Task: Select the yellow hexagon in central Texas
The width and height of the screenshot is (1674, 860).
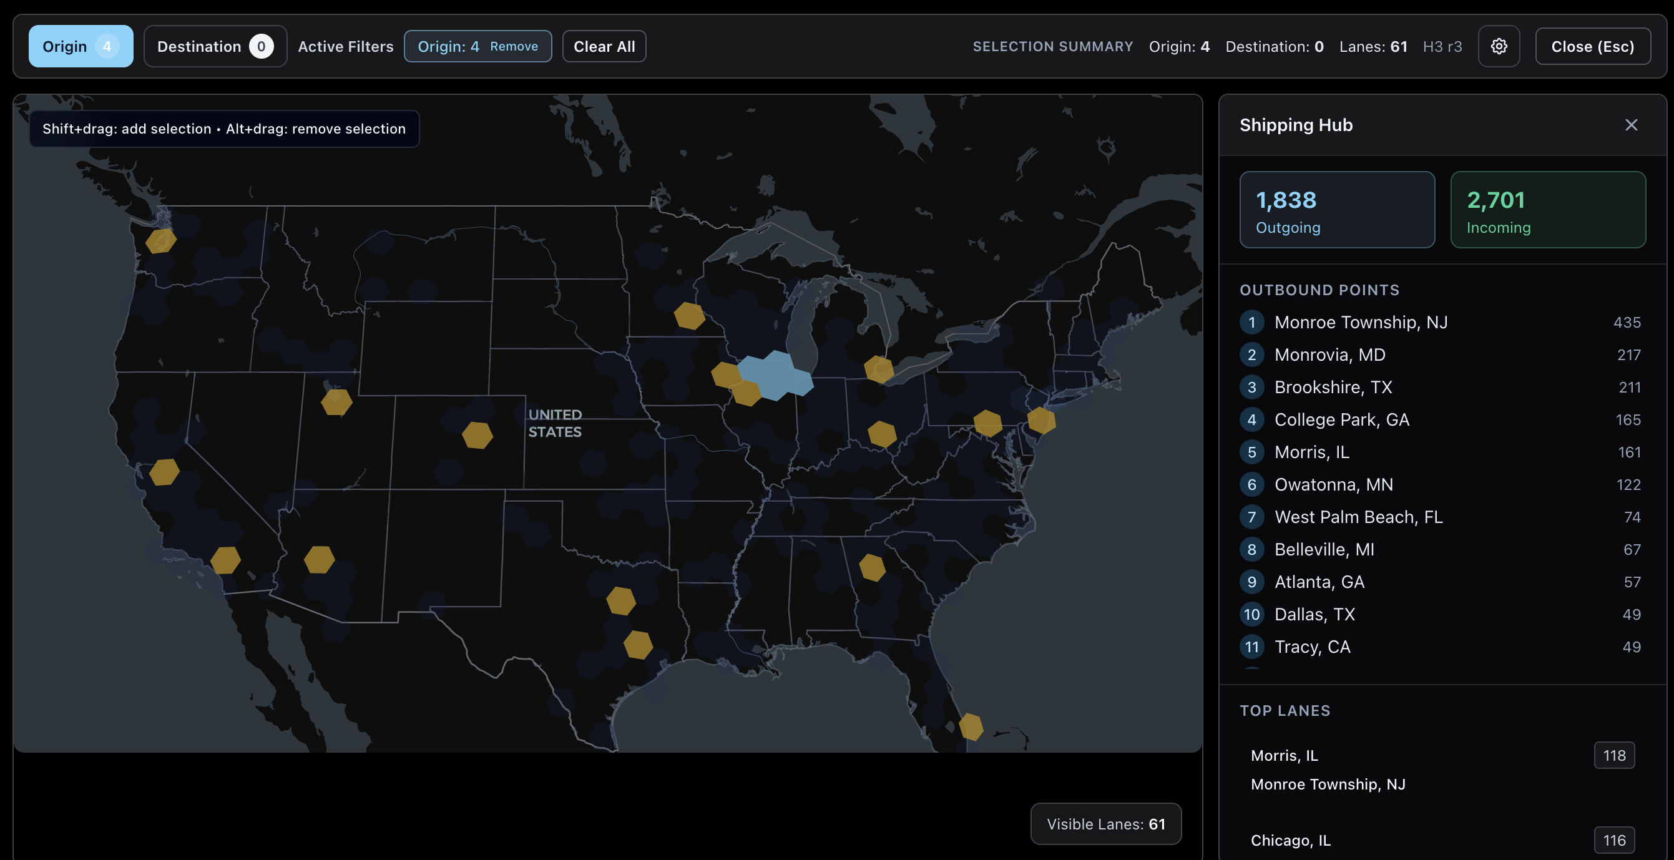Action: coord(620,601)
